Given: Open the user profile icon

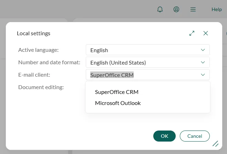Looking at the screenshot, I should [x=176, y=9].
